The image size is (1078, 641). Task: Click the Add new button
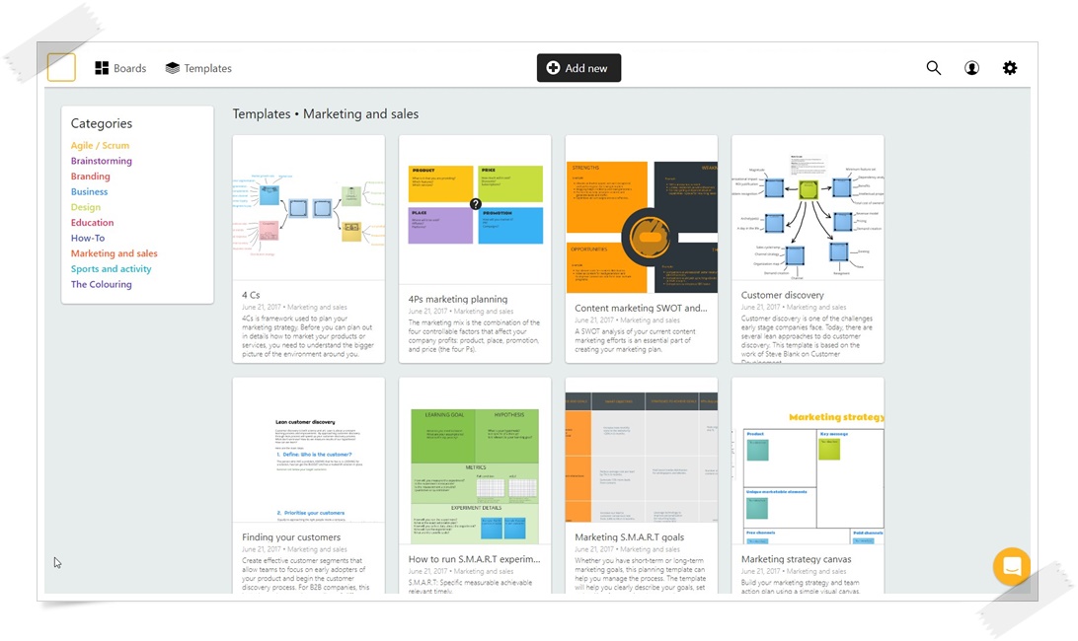[578, 68]
